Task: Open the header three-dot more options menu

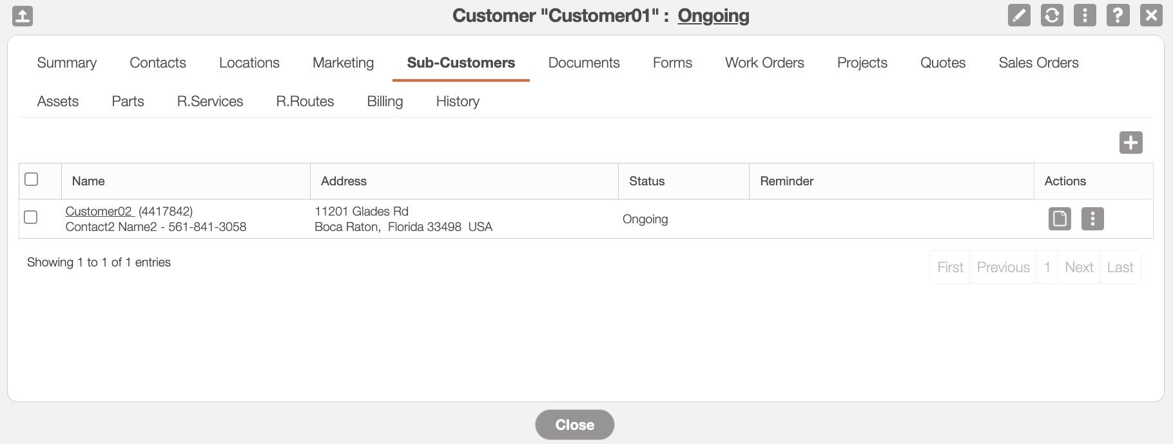Action: click(1085, 15)
